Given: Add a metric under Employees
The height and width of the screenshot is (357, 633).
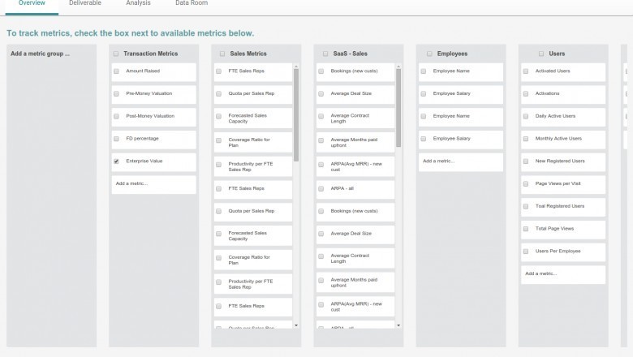Looking at the screenshot, I should pyautogui.click(x=461, y=161).
